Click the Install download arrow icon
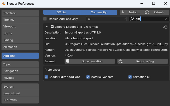 click(123, 12)
